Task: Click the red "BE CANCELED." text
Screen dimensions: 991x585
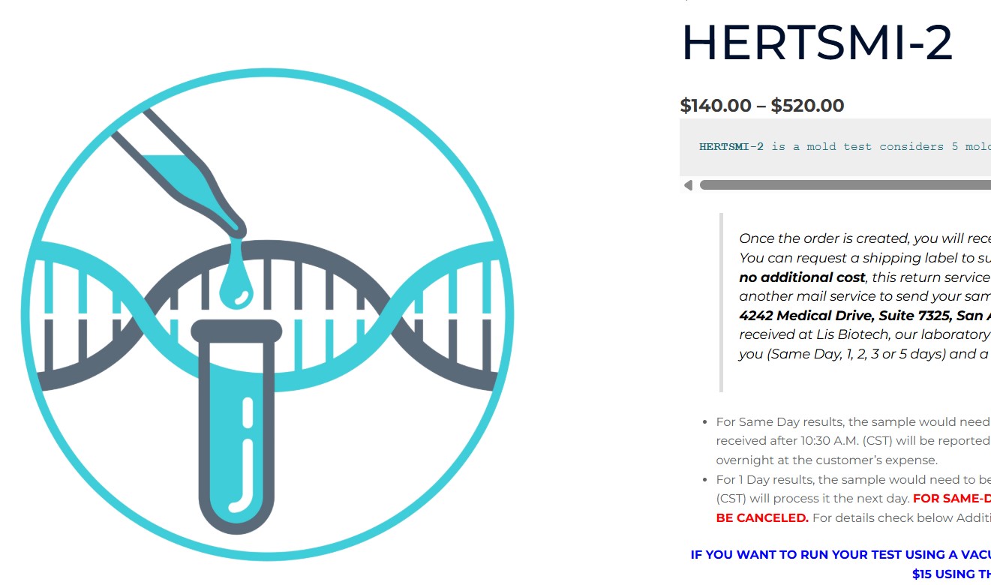Action: [x=762, y=517]
